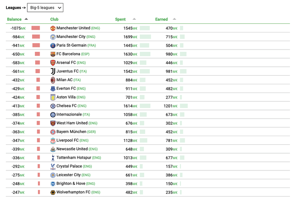The height and width of the screenshot is (199, 293).
Task: Sort table by Balance column arrow
Action: click(26, 19)
